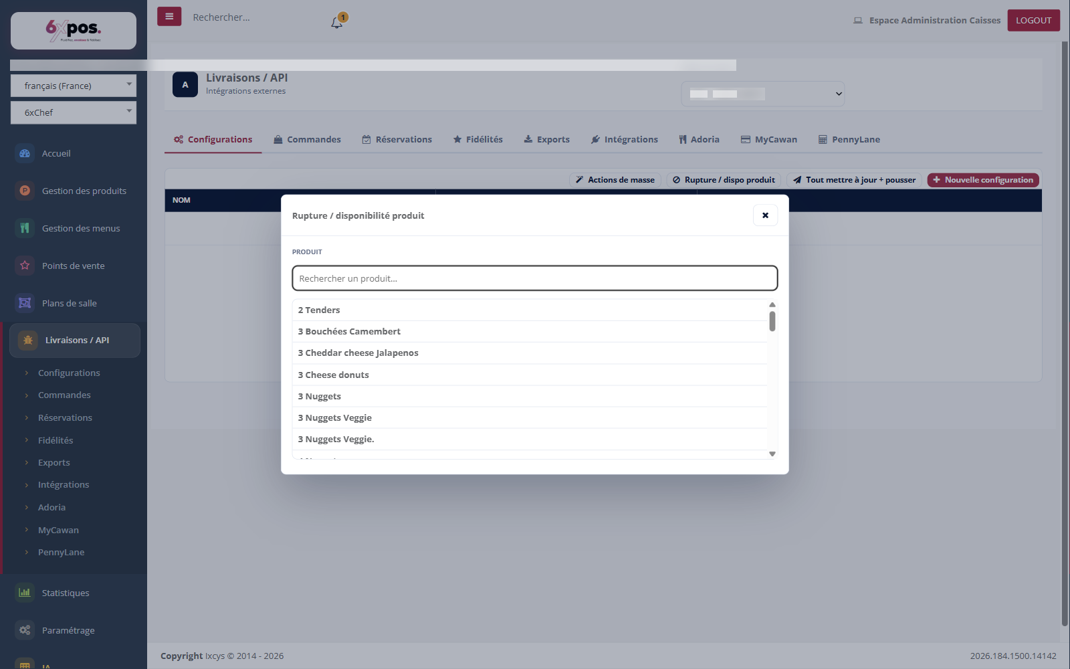
Task: Open MyCawan in the sidebar submenu
Action: (58, 531)
